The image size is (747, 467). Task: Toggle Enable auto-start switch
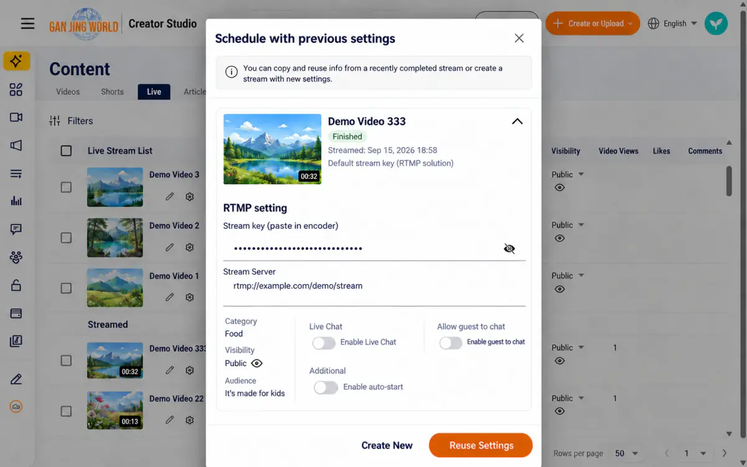pyautogui.click(x=326, y=387)
